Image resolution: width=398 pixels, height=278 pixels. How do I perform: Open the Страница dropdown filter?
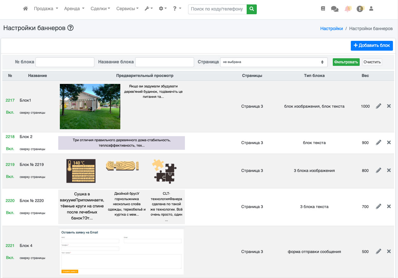tap(274, 62)
